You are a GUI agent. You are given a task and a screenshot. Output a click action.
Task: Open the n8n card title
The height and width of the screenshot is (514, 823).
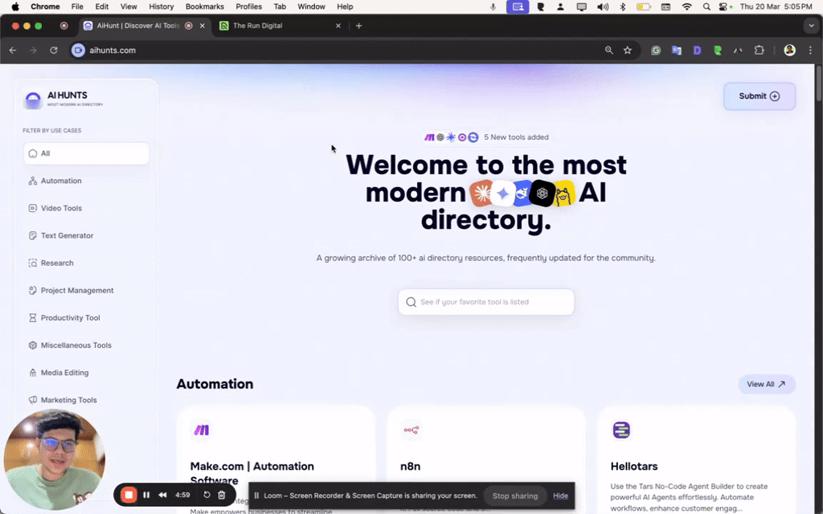point(410,467)
